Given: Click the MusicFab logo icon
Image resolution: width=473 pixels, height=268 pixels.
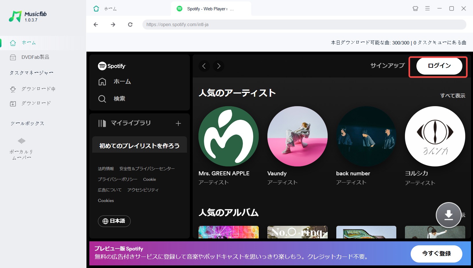Looking at the screenshot, I should (15, 16).
